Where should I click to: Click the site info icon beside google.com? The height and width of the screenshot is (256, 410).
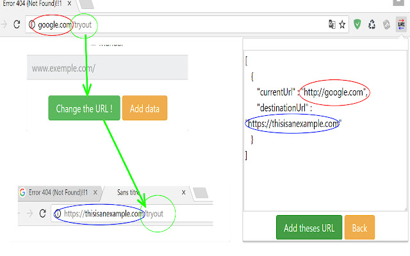[x=32, y=24]
